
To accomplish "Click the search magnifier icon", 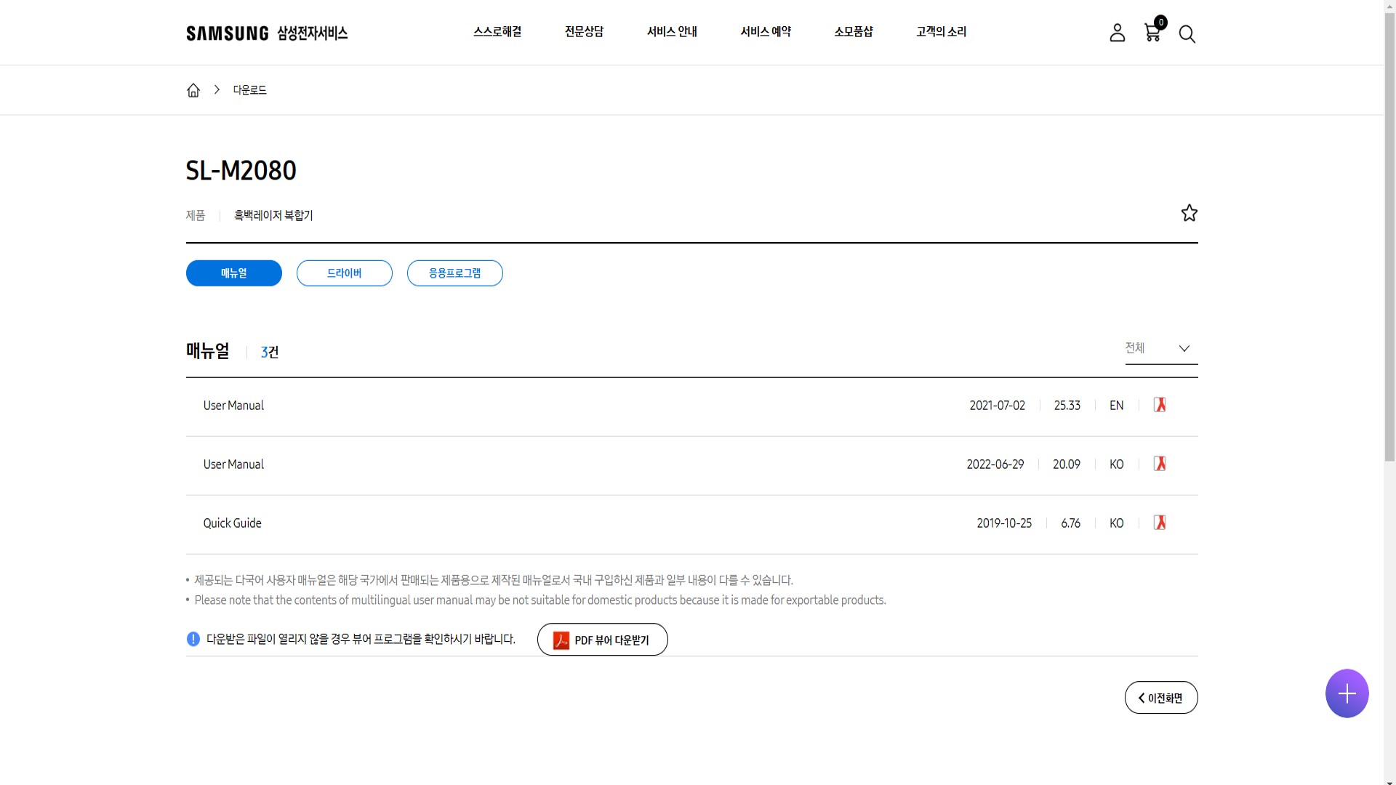I will pos(1187,34).
